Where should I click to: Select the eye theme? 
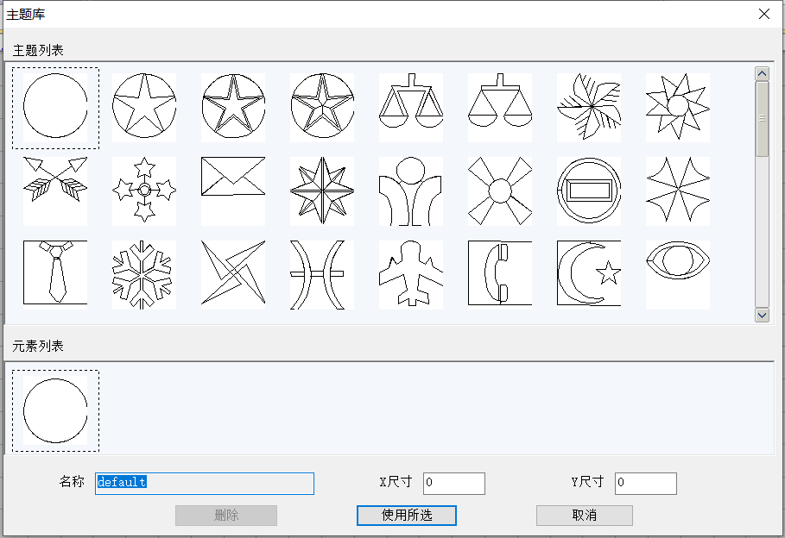point(678,275)
